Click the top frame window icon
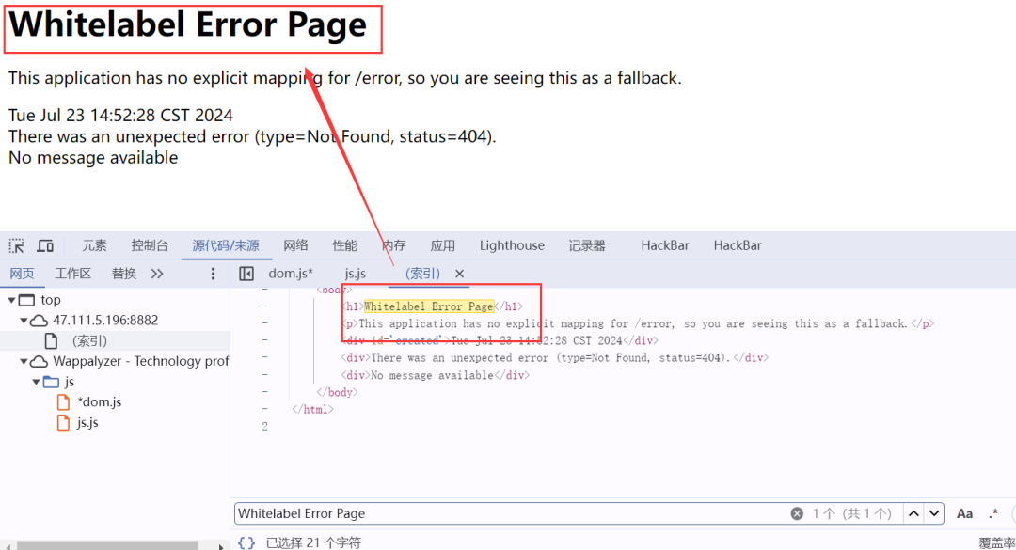 pos(26,300)
